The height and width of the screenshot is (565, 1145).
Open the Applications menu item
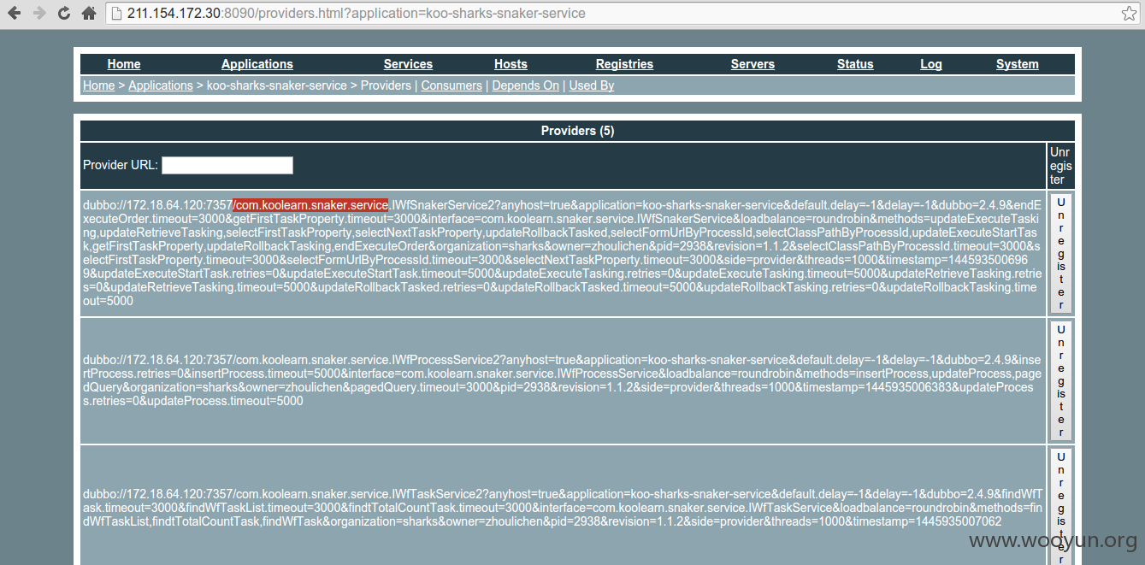257,64
